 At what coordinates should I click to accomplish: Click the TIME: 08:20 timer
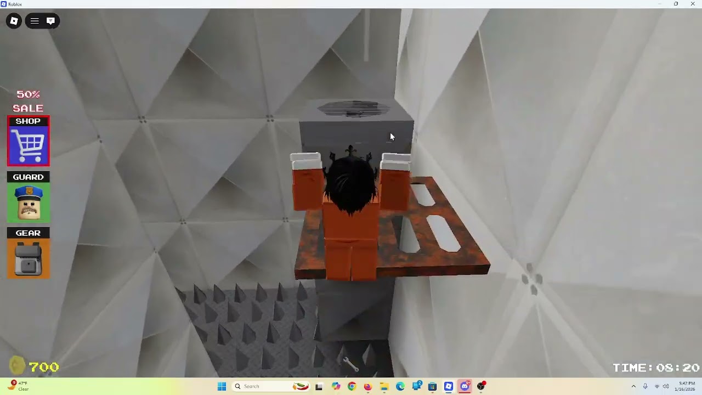click(x=656, y=368)
